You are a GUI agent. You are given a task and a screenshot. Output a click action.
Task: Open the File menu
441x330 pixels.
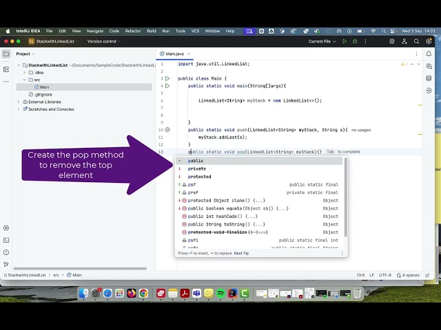pos(49,31)
